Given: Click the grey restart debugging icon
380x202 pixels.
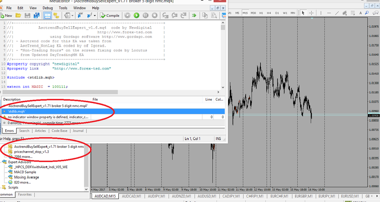Looking at the screenshot, I should tap(127, 16).
